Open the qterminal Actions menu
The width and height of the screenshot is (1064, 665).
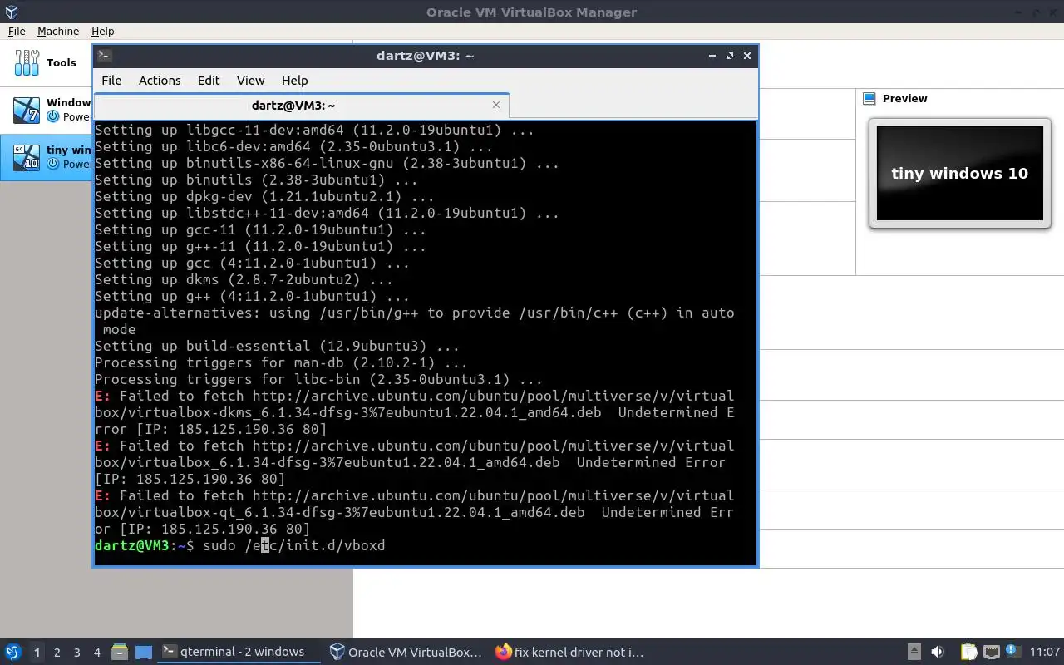[x=160, y=81]
